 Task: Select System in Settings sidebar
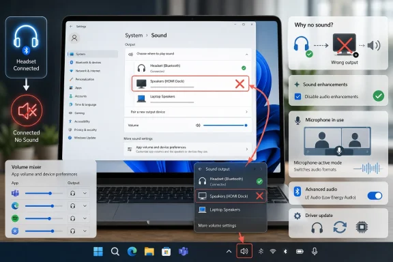(x=93, y=54)
